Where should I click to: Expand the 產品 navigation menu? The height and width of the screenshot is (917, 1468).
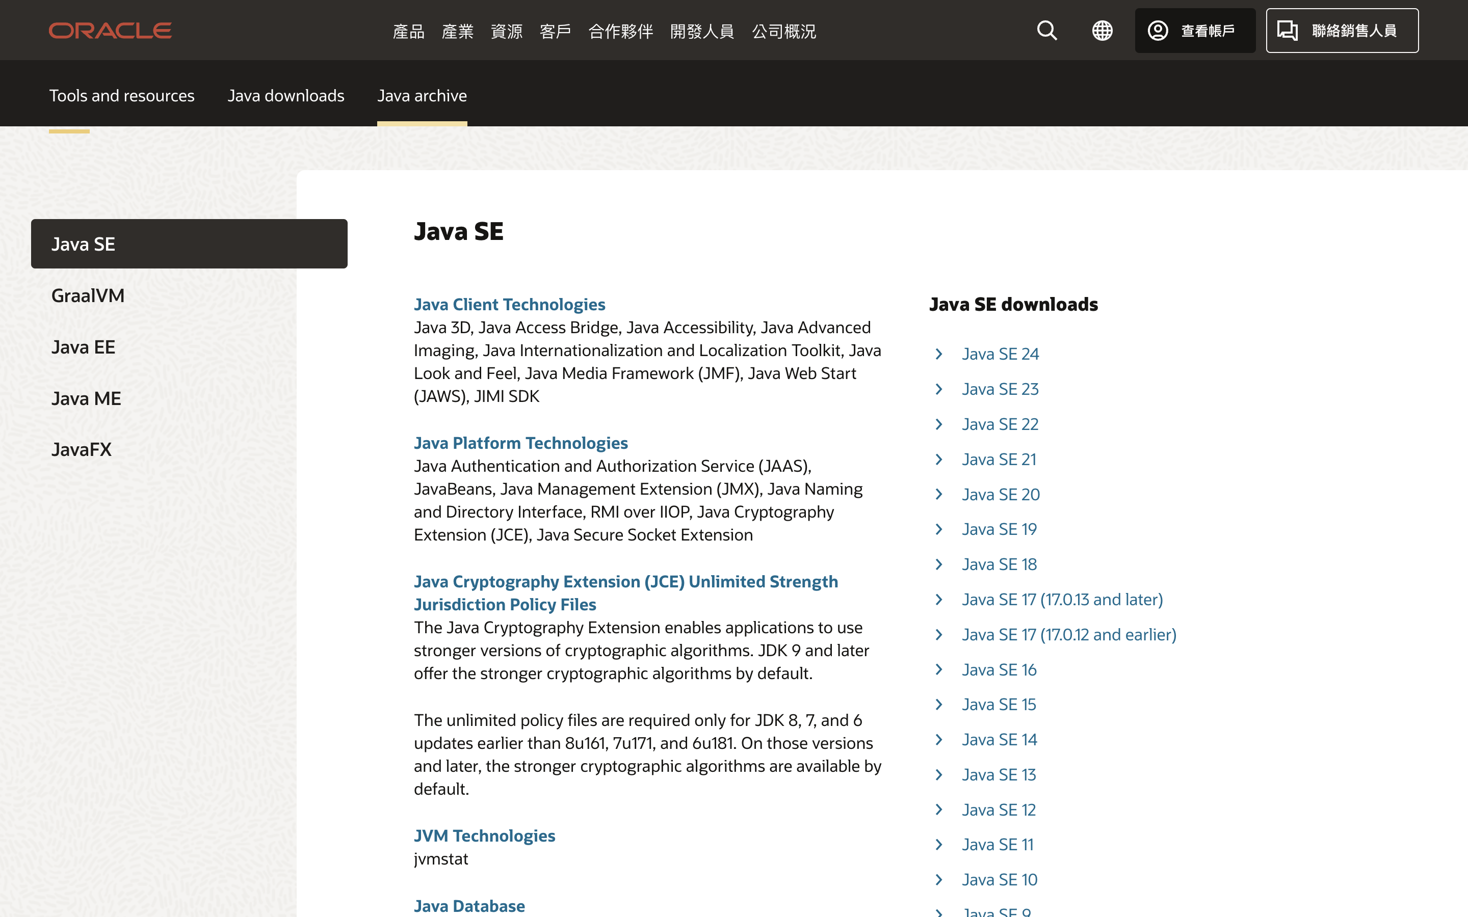click(x=408, y=31)
